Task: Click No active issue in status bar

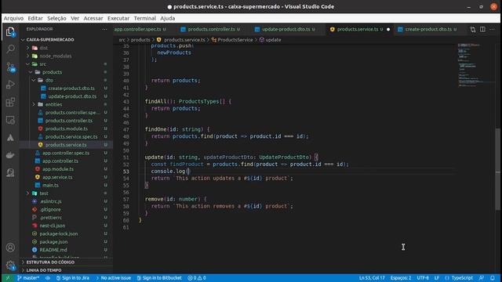Action: tap(113, 278)
